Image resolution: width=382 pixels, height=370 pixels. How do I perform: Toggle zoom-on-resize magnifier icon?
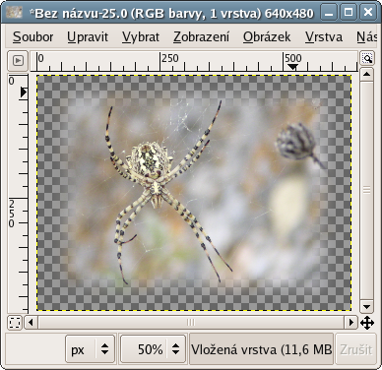pyautogui.click(x=367, y=58)
